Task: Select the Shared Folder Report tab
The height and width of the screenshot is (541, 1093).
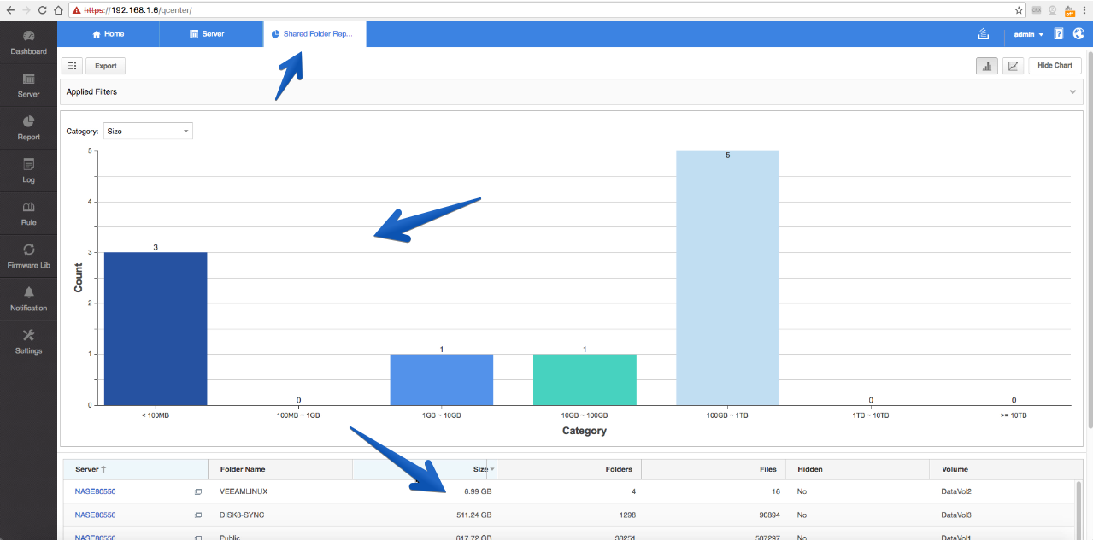Action: click(x=314, y=34)
